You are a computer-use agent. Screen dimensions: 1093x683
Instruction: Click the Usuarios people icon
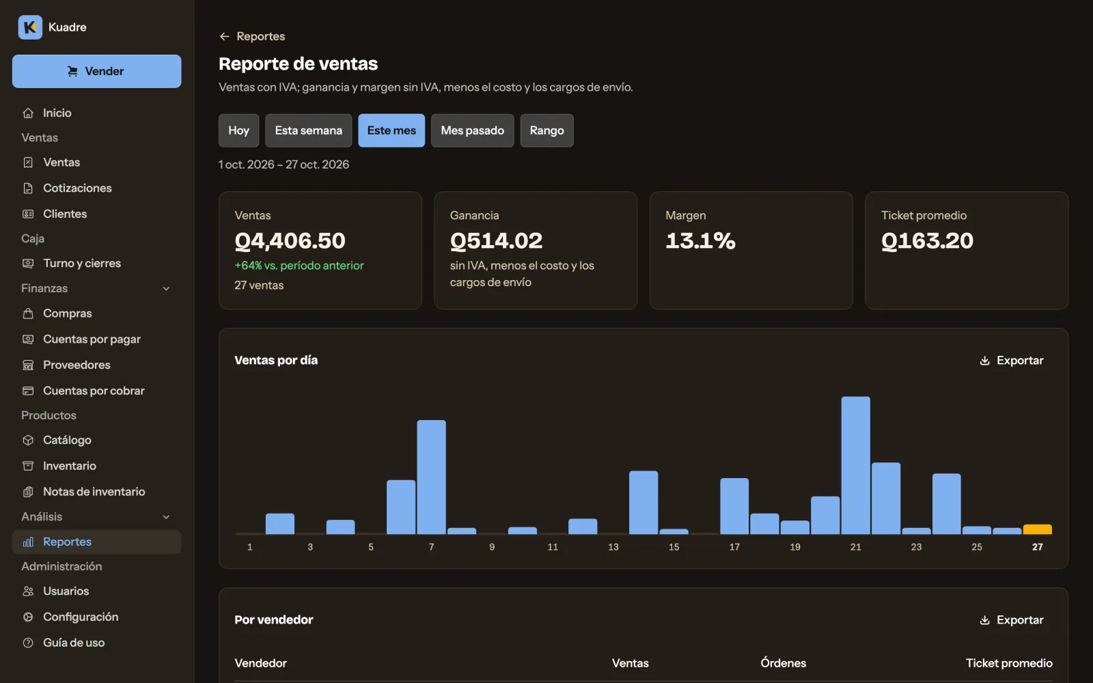pos(28,591)
